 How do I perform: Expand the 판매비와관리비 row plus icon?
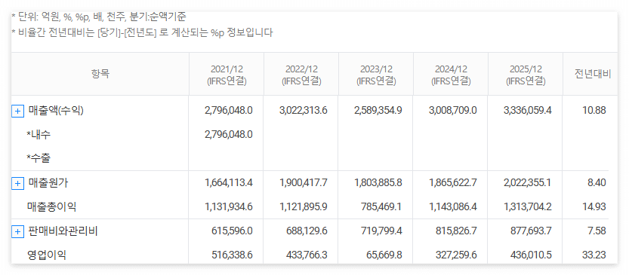tap(17, 231)
